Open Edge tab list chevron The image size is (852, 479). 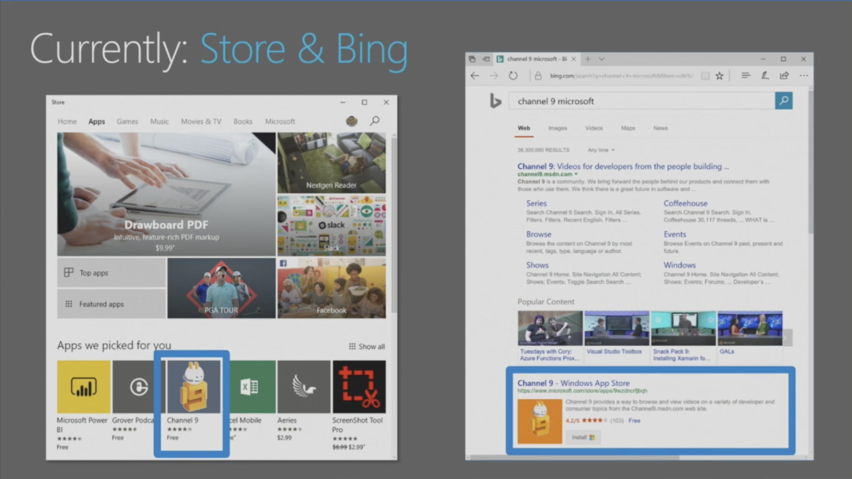602,59
